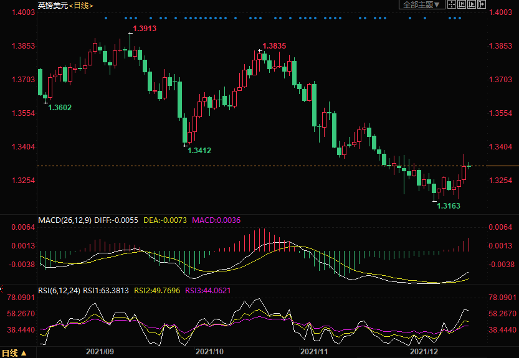Select the MACD(26,12,9) indicator label
Image resolution: width=519 pixels, height=358 pixels.
65,220
